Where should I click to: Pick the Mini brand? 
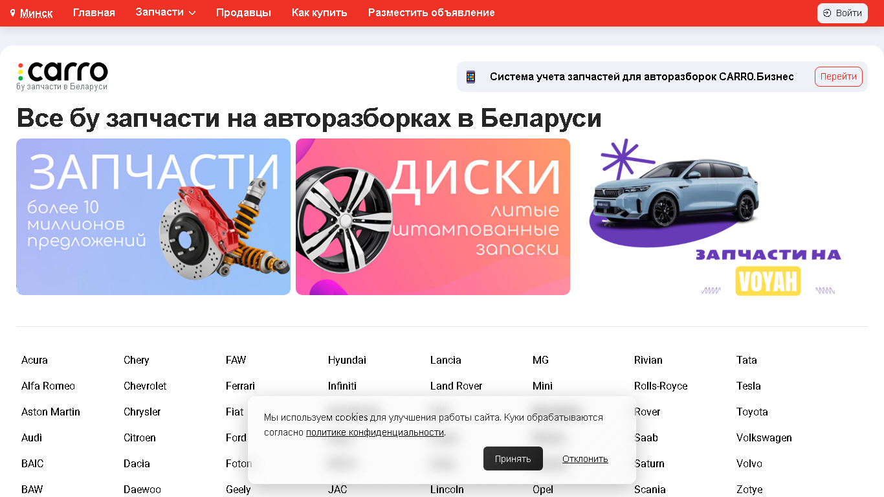pos(542,386)
